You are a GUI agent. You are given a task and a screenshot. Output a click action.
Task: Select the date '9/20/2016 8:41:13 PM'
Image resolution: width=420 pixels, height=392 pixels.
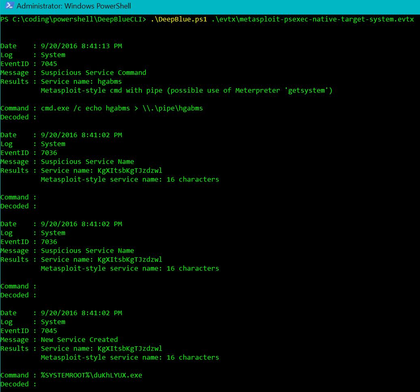point(81,46)
